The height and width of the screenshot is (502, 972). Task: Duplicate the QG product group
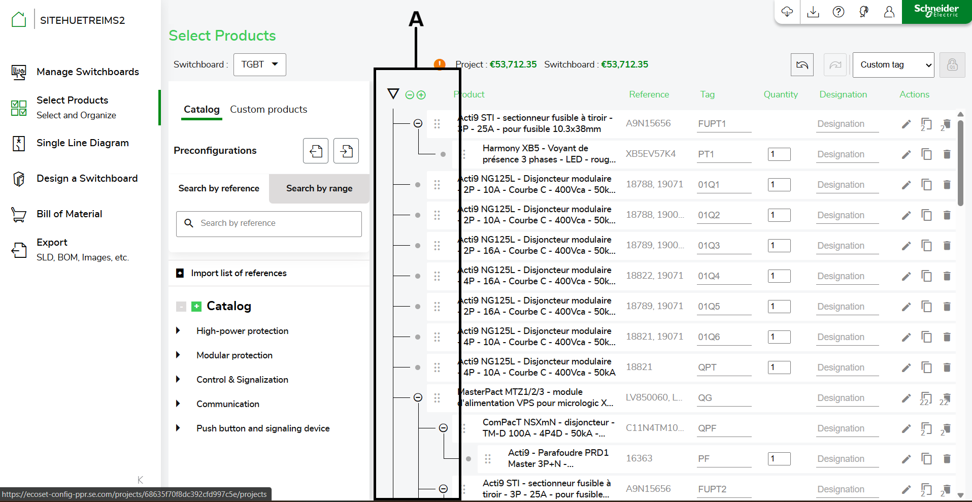(x=926, y=398)
